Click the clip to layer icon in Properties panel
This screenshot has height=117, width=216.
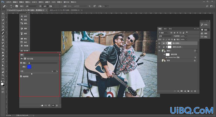(x=42, y=105)
